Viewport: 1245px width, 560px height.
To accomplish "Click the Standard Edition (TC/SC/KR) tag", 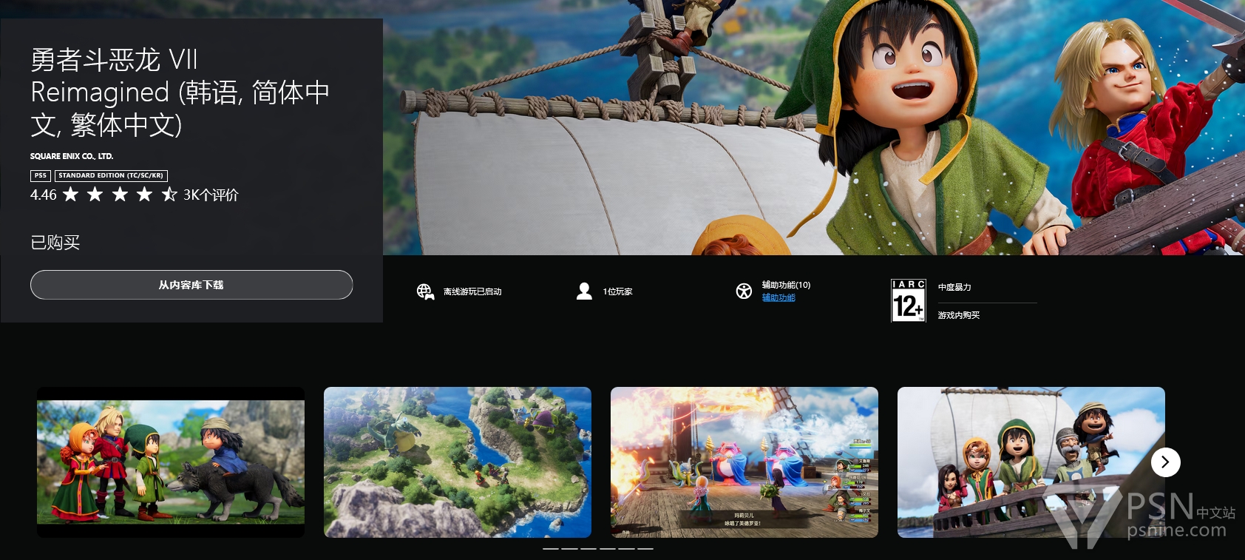I will point(111,176).
